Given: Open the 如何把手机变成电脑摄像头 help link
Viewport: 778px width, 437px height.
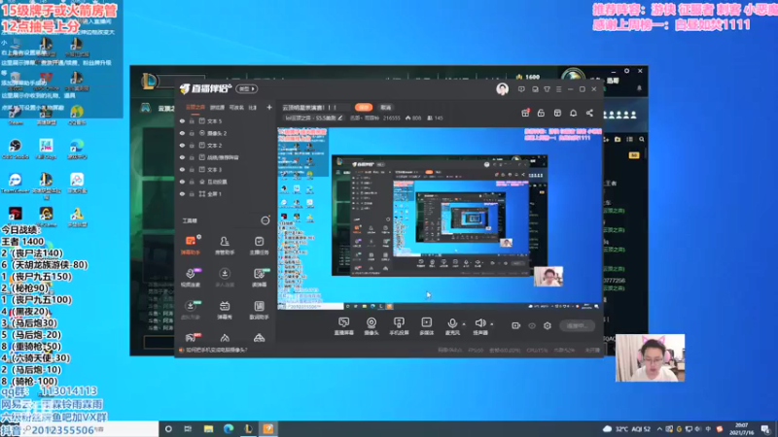Looking at the screenshot, I should point(217,350).
